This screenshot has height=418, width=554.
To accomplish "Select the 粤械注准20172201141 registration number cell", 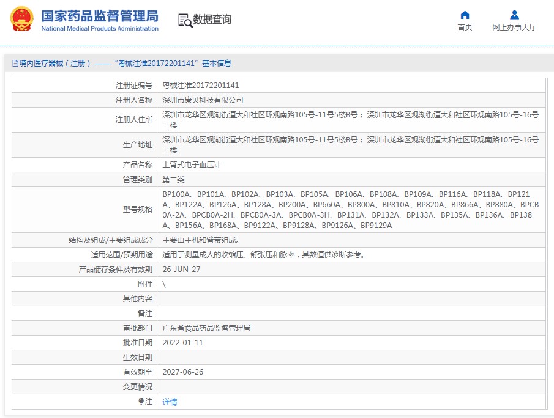I will point(200,86).
